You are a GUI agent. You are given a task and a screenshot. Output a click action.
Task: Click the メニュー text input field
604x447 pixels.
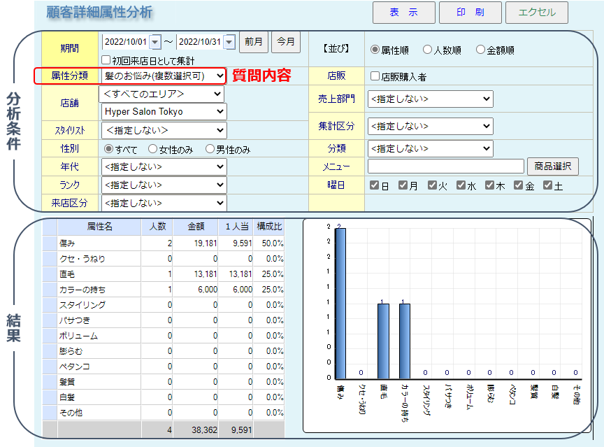coord(445,166)
